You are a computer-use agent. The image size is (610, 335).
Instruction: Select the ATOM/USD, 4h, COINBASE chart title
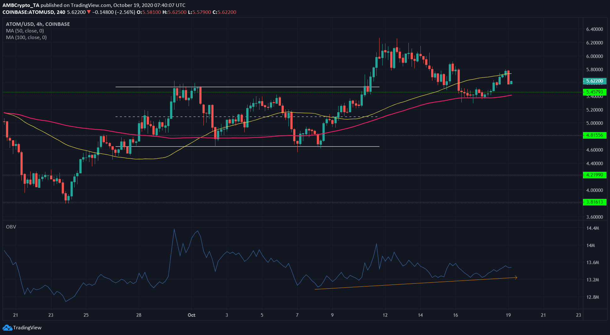point(38,24)
